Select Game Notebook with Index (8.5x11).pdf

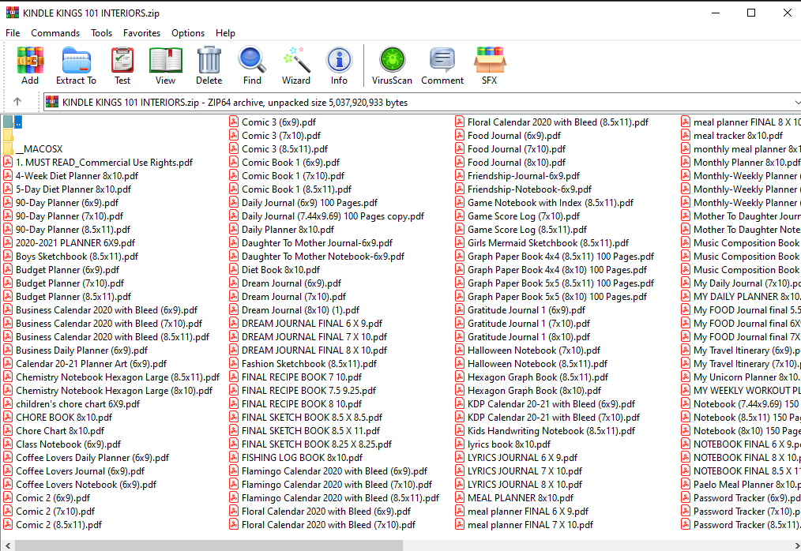click(x=544, y=203)
